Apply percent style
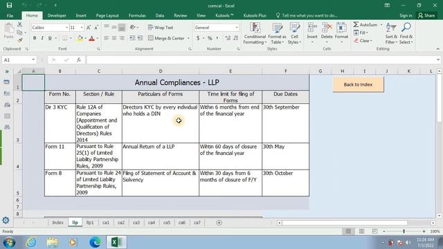Image resolution: width=443 pixels, height=249 pixels. [x=210, y=38]
